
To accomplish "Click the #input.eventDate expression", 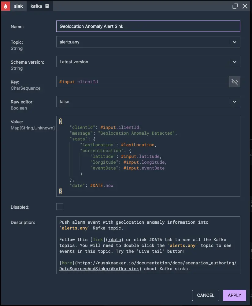I will (144, 168).
